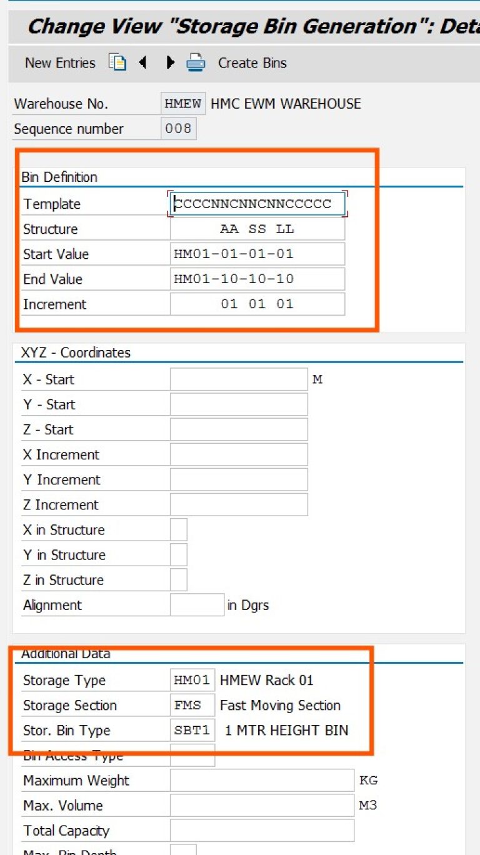The image size is (480, 855).
Task: Select the Structure field
Action: click(x=257, y=229)
